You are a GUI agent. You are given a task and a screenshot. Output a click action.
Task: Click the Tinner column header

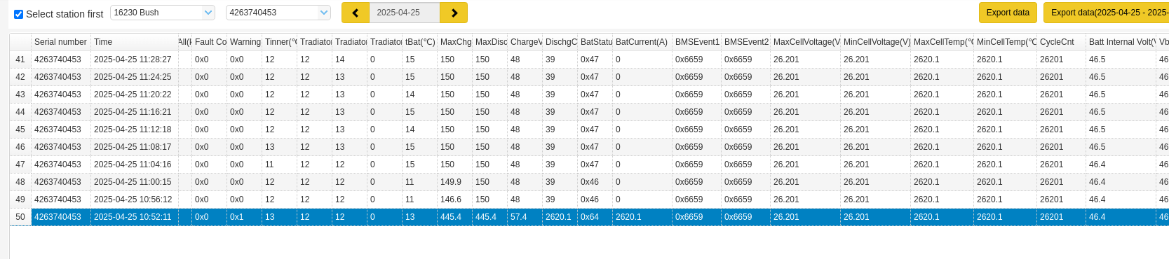280,42
